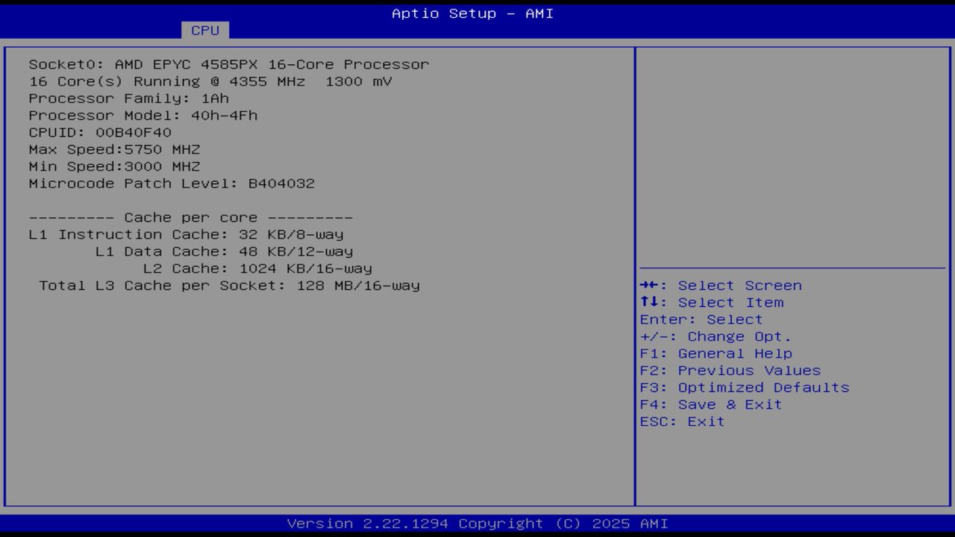The height and width of the screenshot is (537, 955).
Task: Select the F4: Save & Exit option
Action: pyautogui.click(x=710, y=404)
